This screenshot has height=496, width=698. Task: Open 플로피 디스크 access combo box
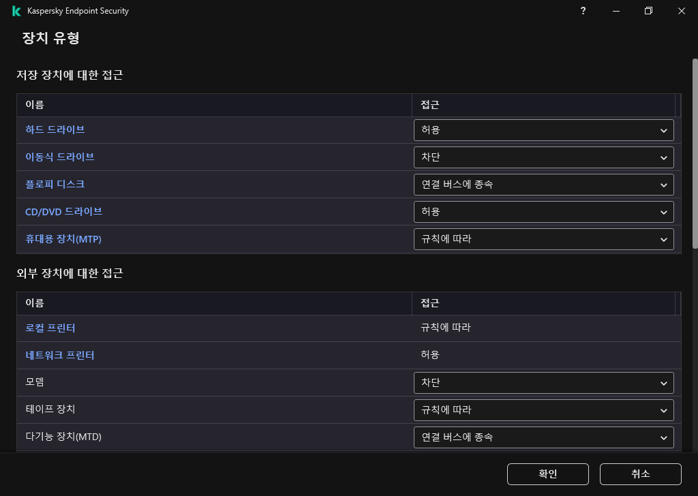coord(543,185)
